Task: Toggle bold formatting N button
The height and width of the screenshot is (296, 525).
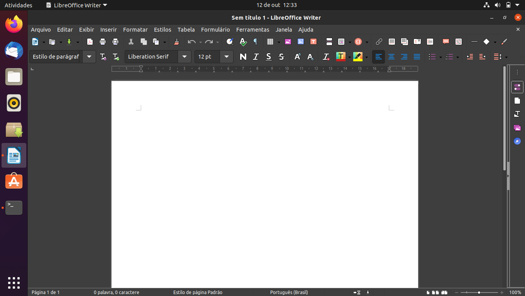Action: (x=243, y=57)
